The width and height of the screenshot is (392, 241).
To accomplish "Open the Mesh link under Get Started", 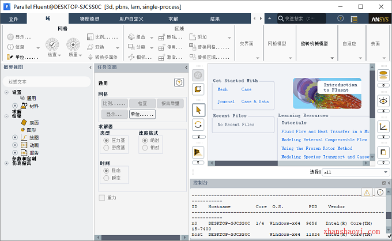I will point(223,89).
